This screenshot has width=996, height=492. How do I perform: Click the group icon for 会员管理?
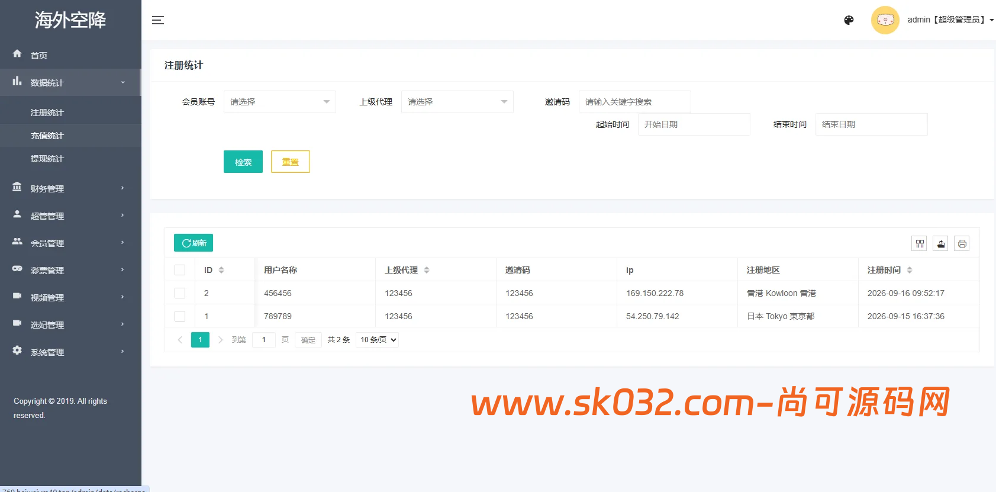pos(17,242)
